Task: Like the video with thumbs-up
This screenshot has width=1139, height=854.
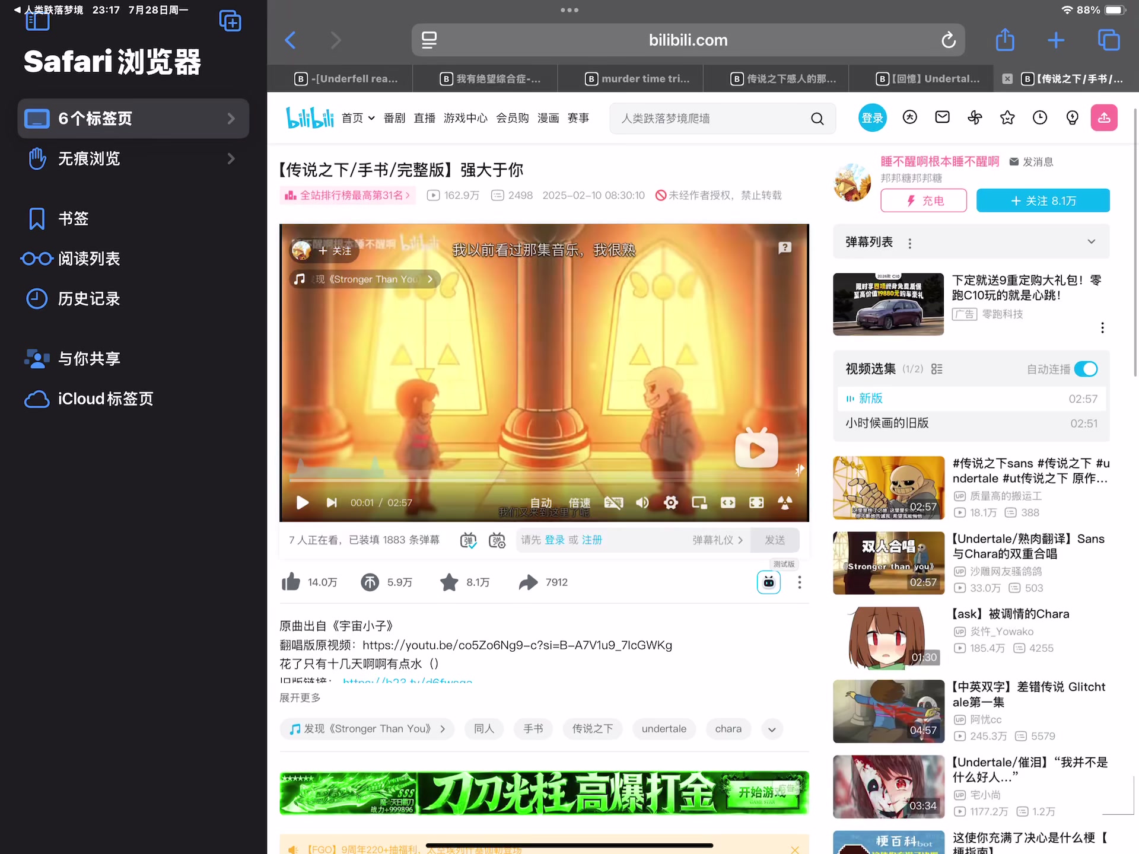Action: (291, 582)
